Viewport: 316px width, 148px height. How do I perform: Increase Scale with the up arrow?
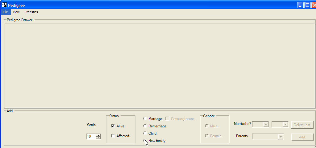coord(98,135)
